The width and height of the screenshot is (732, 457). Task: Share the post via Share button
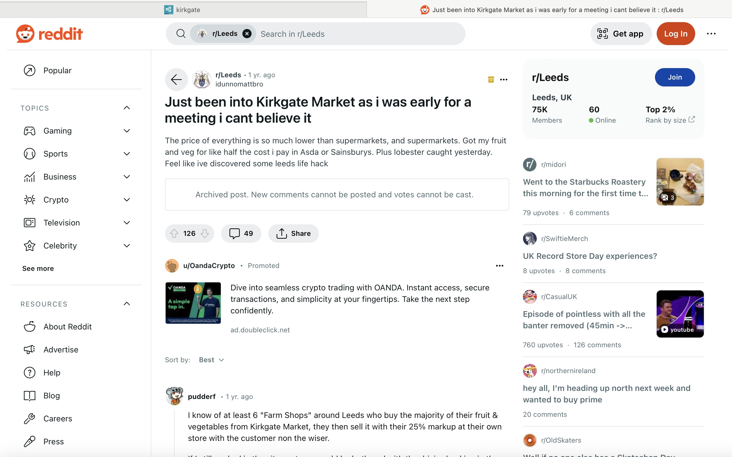tap(294, 233)
